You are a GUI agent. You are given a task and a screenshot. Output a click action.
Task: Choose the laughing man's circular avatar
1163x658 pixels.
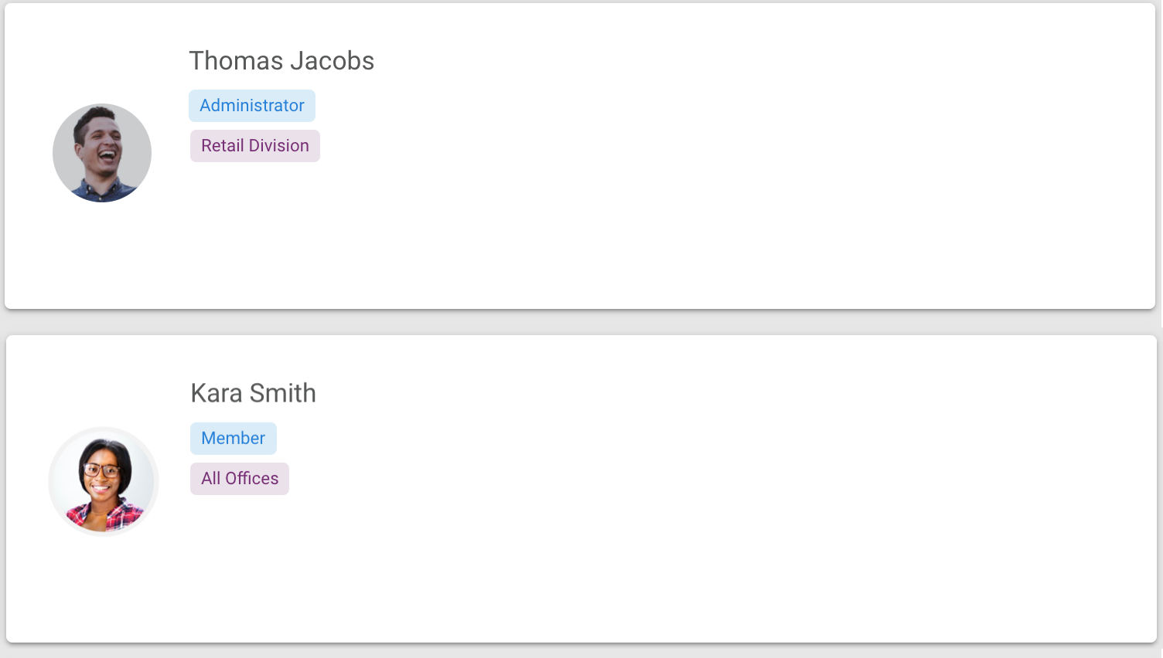tap(102, 153)
